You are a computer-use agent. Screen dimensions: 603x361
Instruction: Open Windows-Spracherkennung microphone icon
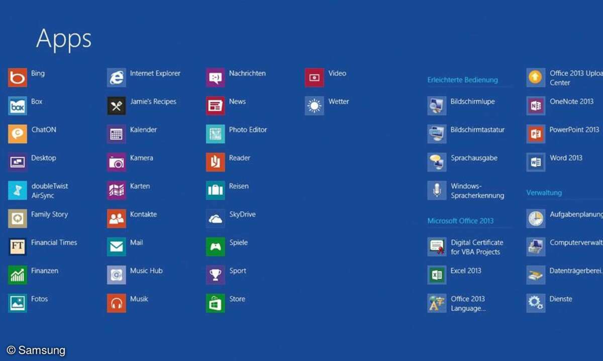pos(437,191)
